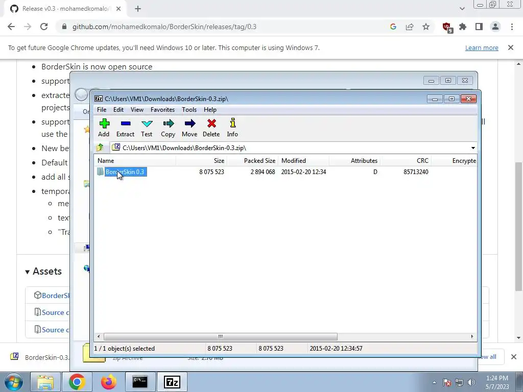Click the Copy toolbar icon in 7-Zip
Image resolution: width=523 pixels, height=392 pixels.
click(168, 128)
